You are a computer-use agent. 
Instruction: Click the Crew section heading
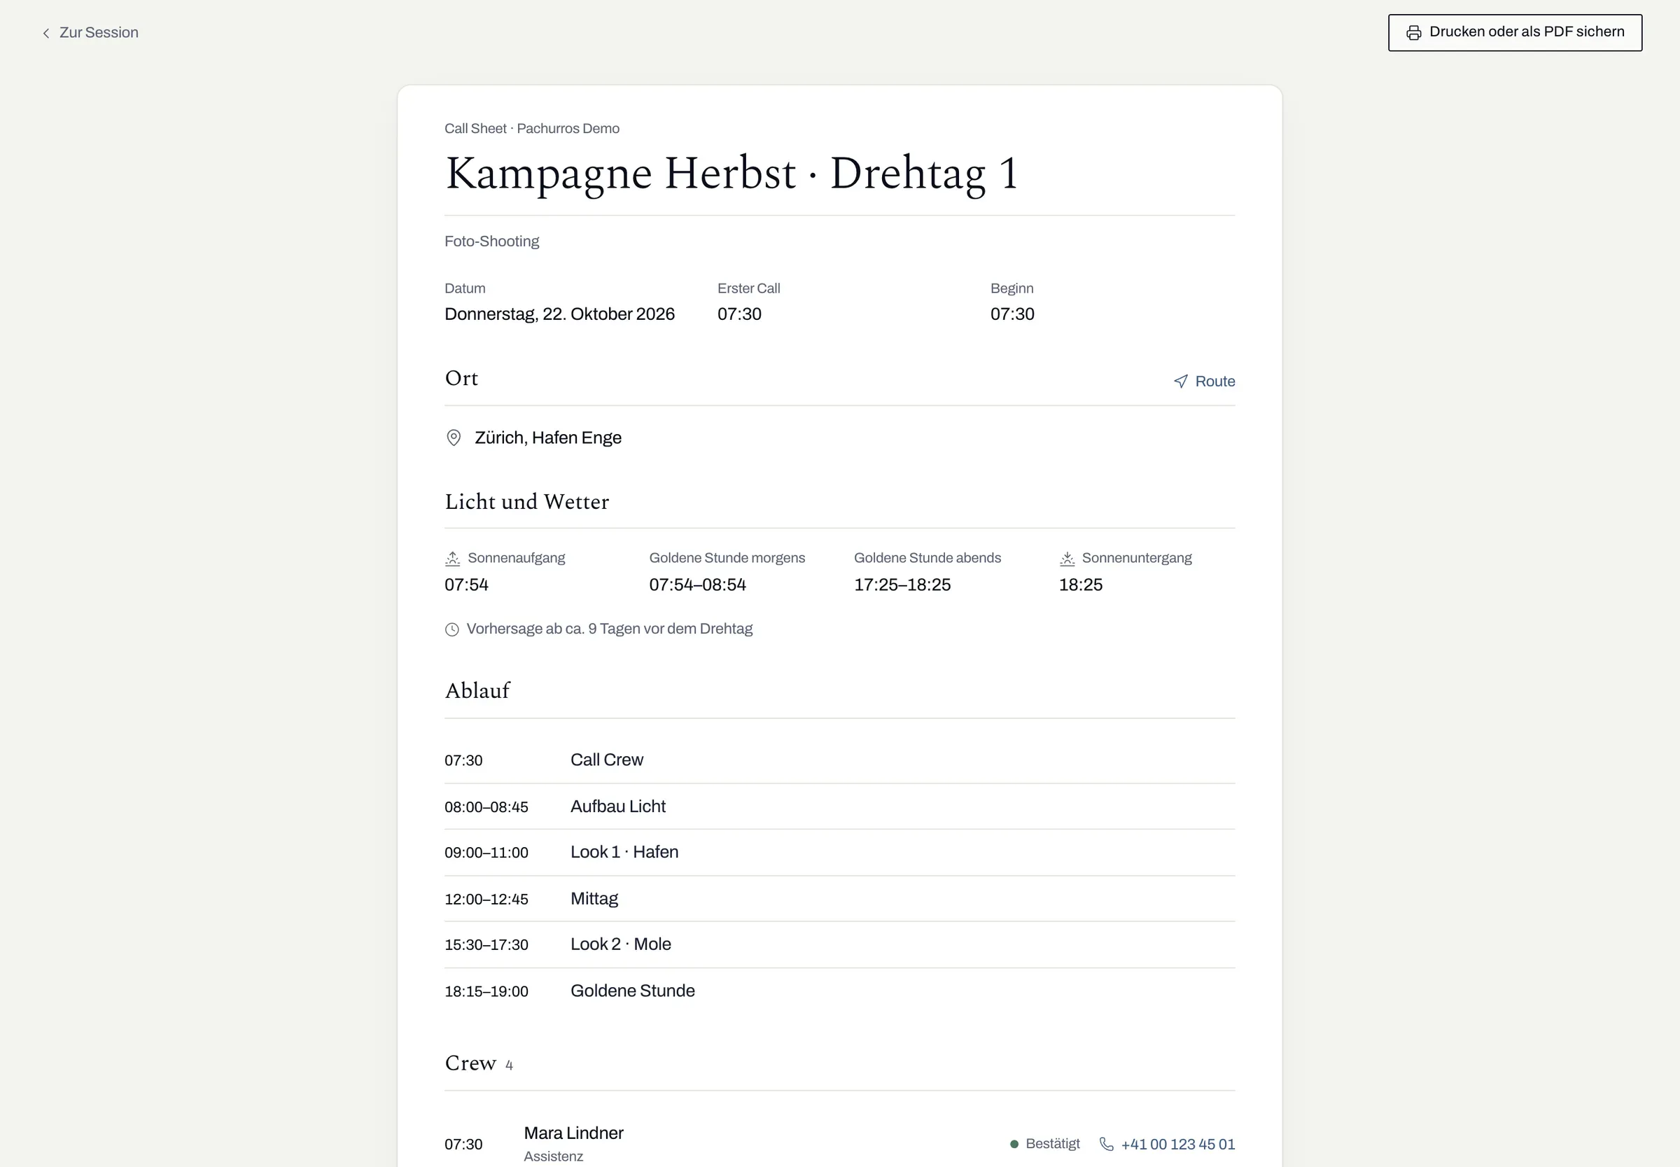click(x=470, y=1063)
